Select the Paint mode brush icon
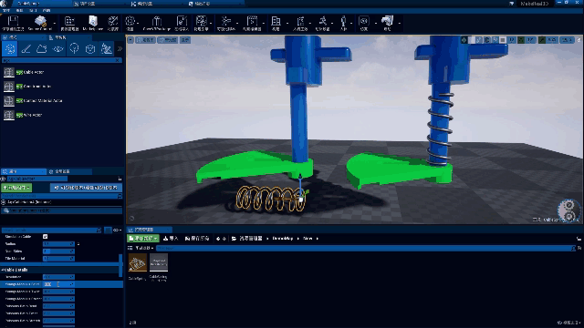The image size is (584, 328). click(x=26, y=48)
